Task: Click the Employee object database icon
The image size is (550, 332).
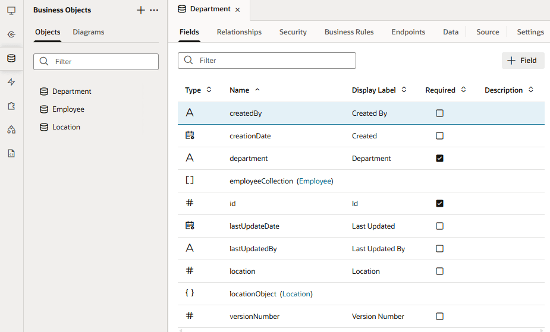Action: coord(44,109)
